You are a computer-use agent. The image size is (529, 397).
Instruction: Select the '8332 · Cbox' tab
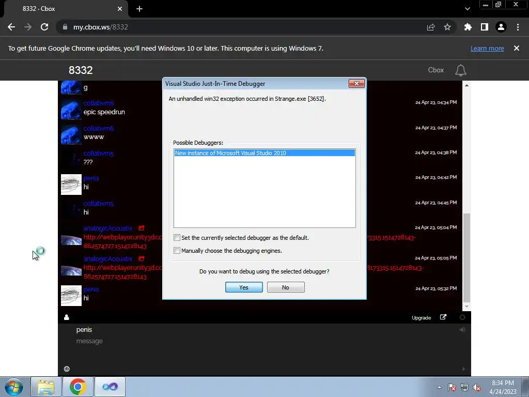tap(66, 9)
